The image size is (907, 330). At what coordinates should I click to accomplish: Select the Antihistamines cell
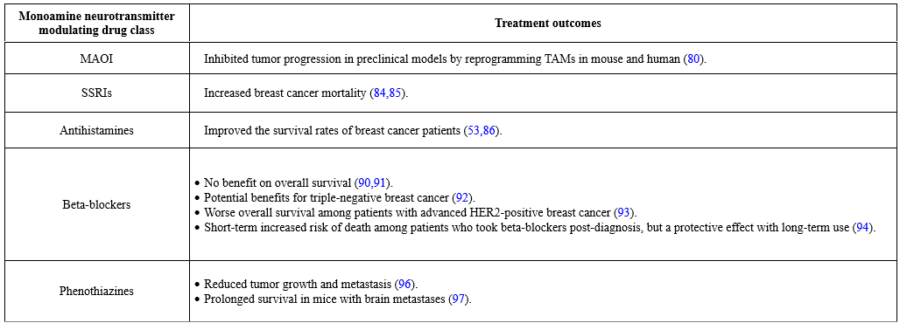(x=96, y=130)
